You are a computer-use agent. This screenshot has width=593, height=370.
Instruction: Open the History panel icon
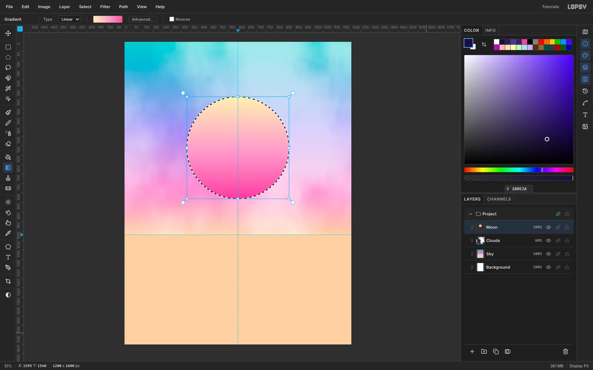click(x=585, y=91)
